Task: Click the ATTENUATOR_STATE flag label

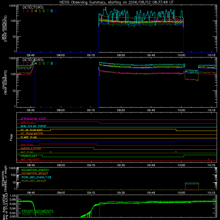Action: click(33, 119)
